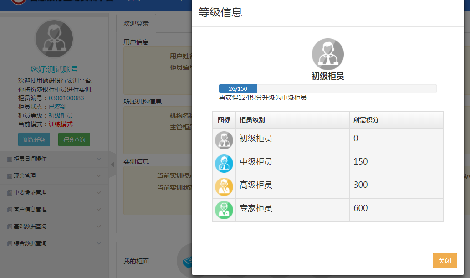This screenshot has width=470, height=278.
Task: Click the large avatar above 初级柜员 title
Action: tap(327, 54)
